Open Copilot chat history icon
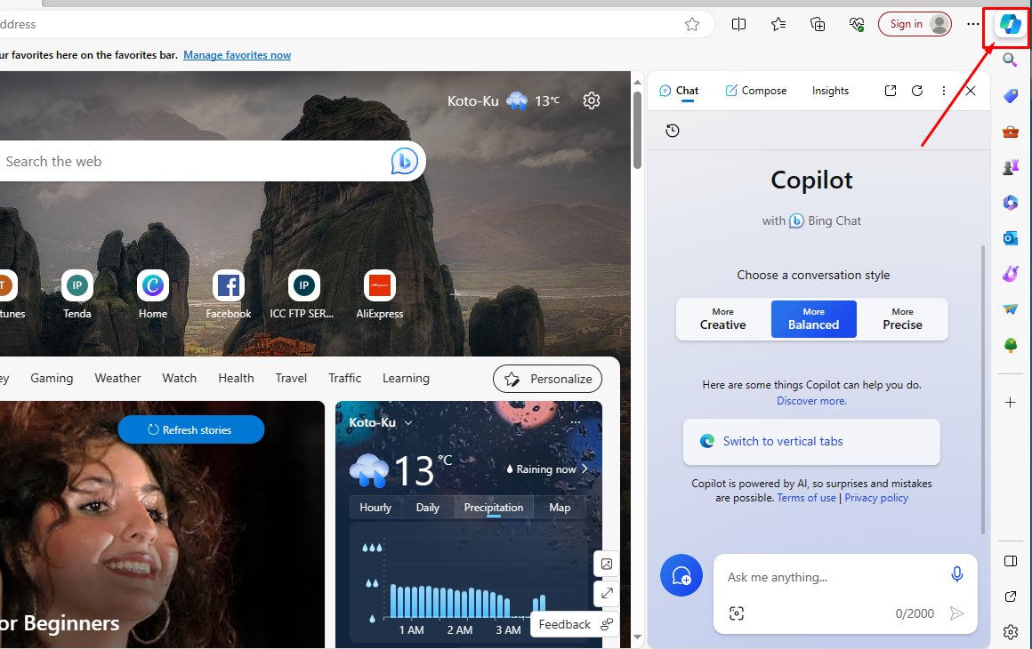Viewport: 1032px width, 649px height. pyautogui.click(x=673, y=131)
